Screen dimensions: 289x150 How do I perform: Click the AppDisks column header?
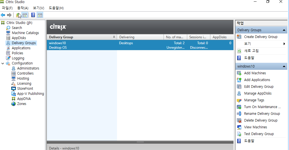click(222, 37)
